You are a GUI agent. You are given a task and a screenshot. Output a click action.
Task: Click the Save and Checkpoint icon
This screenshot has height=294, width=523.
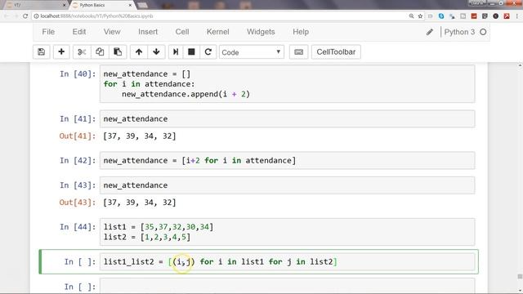[x=42, y=52]
